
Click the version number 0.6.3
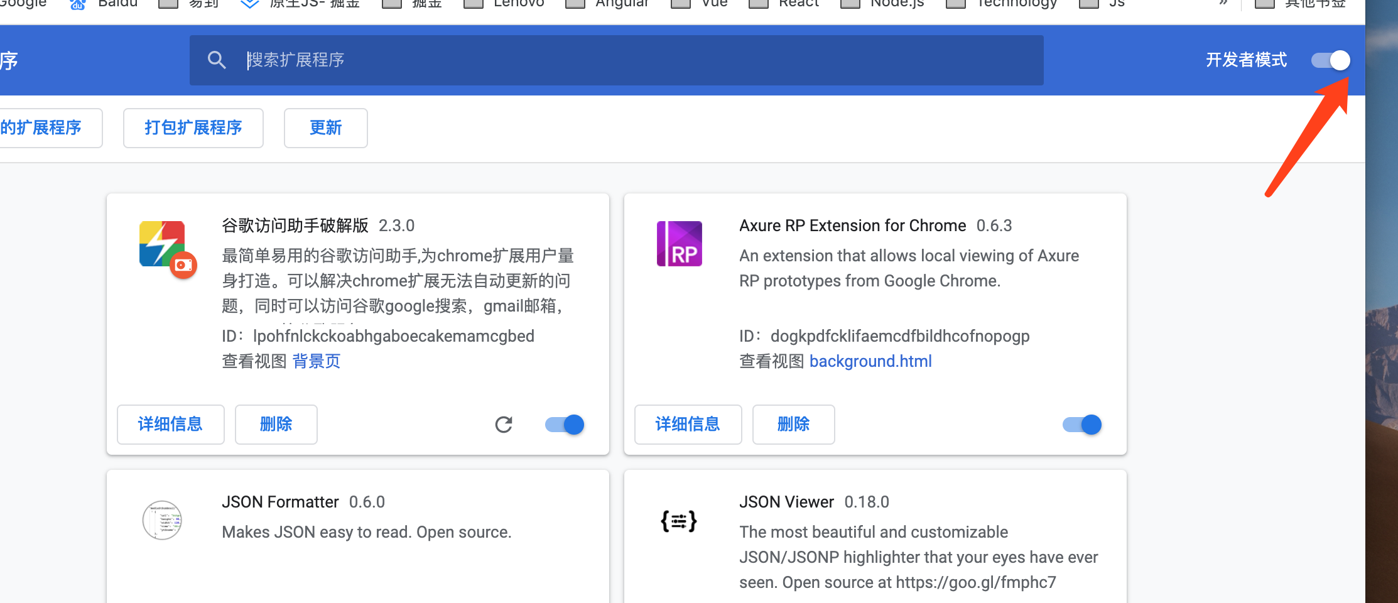click(x=994, y=225)
